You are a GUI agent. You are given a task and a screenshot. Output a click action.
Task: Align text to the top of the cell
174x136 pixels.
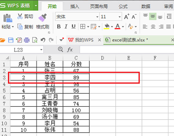[x=145, y=15]
